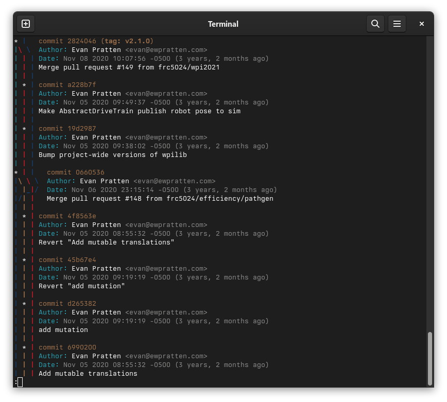The image size is (447, 402).
Task: Click message 'Bump project-wide versions of wpilib'
Action: point(113,155)
